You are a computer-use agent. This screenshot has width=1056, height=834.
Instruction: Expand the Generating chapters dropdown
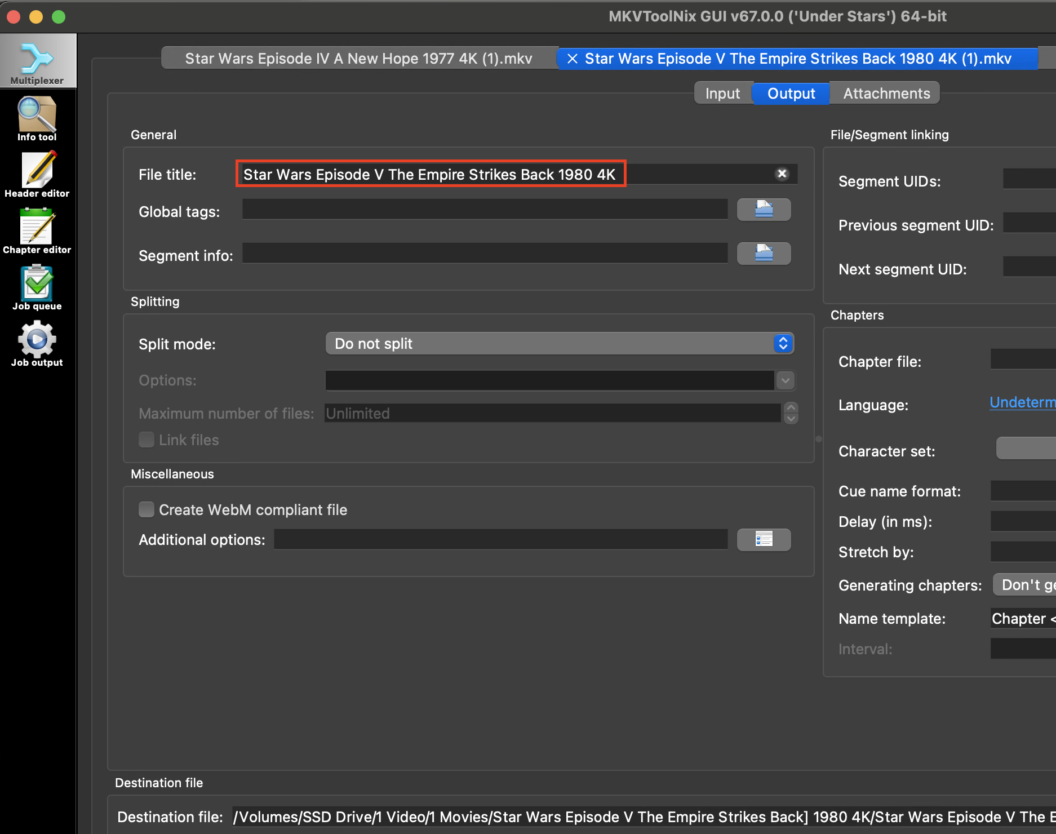tap(1024, 584)
